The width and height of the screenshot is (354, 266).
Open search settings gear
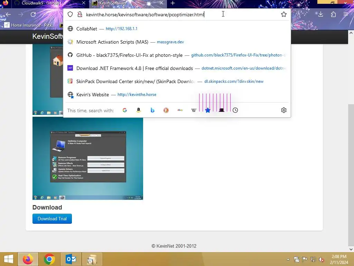(x=284, y=110)
